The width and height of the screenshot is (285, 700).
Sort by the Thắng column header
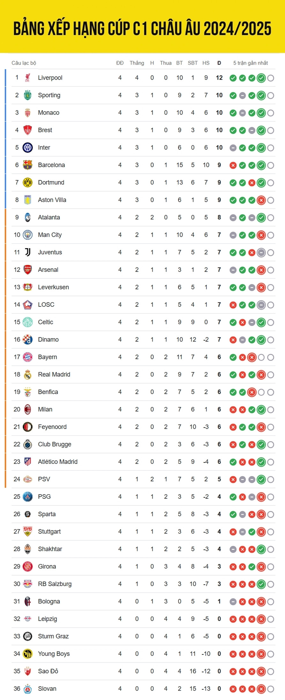[x=137, y=63]
